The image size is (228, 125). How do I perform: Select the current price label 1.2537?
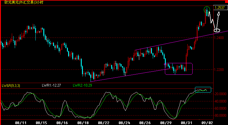point(220,8)
